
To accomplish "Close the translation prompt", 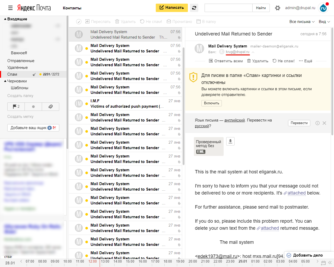I will pos(324,123).
